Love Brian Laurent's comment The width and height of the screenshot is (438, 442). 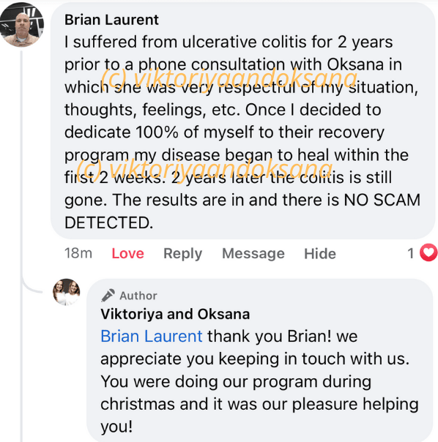[x=128, y=253]
